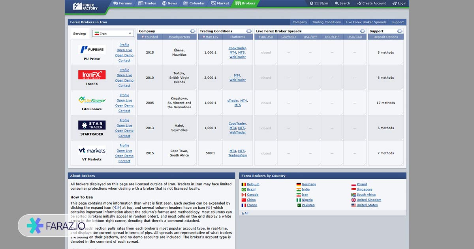This screenshot has width=474, height=249.
Task: Open the Search in top bar
Action: click(x=342, y=4)
